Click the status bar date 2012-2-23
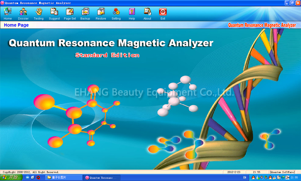301x181 pixels. click(x=233, y=172)
